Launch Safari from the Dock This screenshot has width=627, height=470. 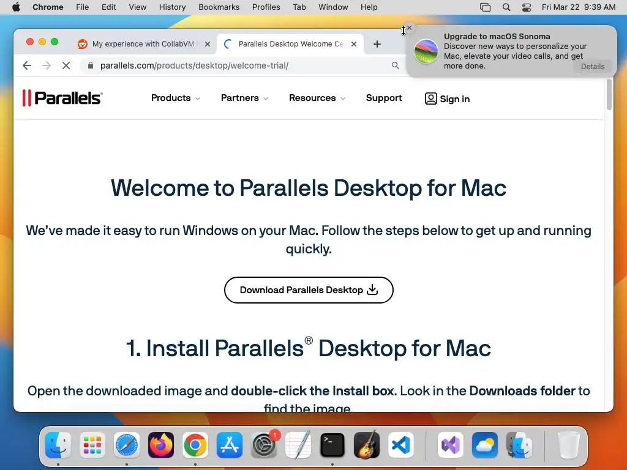tap(127, 445)
